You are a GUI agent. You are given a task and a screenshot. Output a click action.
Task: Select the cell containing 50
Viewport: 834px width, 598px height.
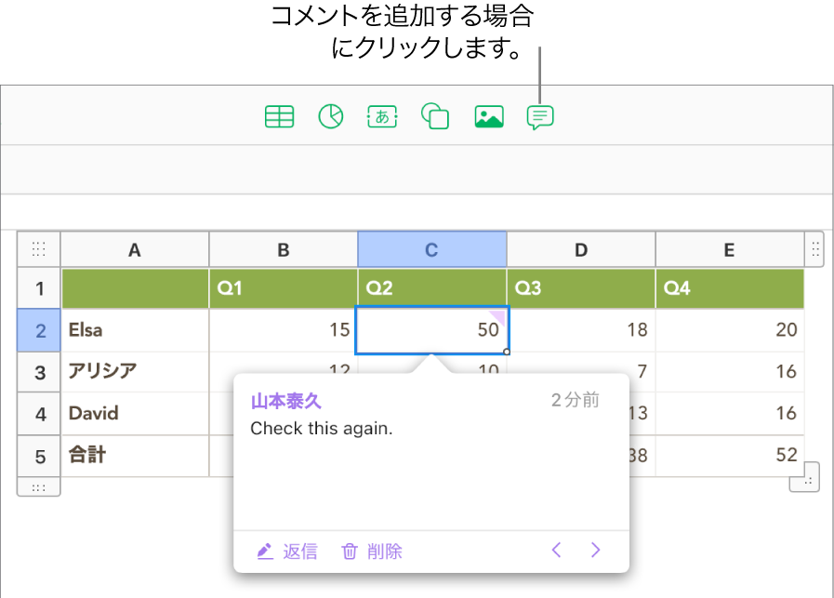tap(431, 330)
